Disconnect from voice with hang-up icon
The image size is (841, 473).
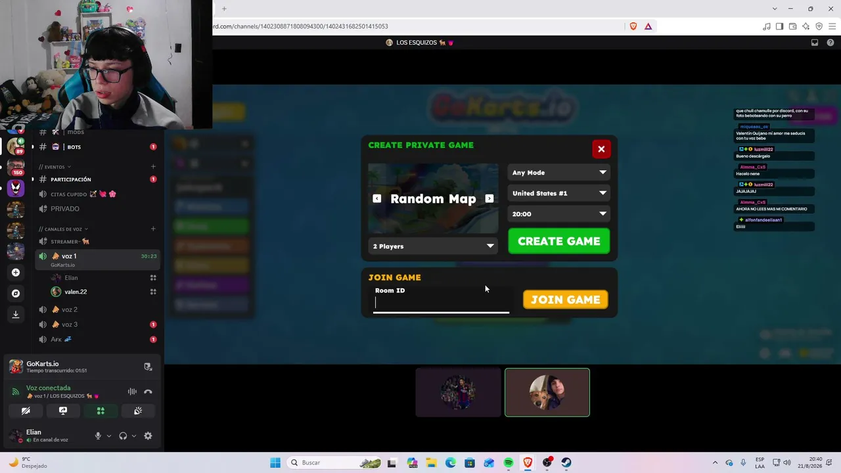(x=148, y=392)
